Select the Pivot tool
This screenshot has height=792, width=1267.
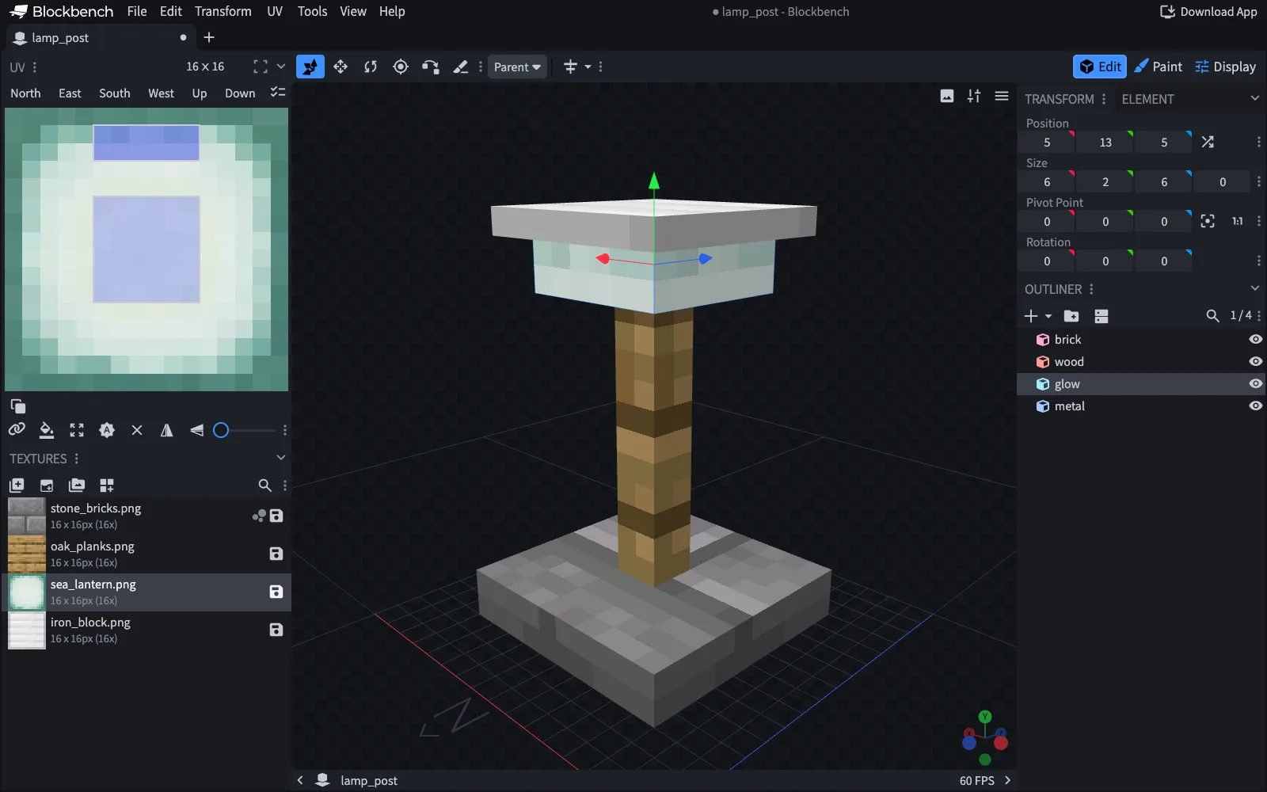pos(401,67)
